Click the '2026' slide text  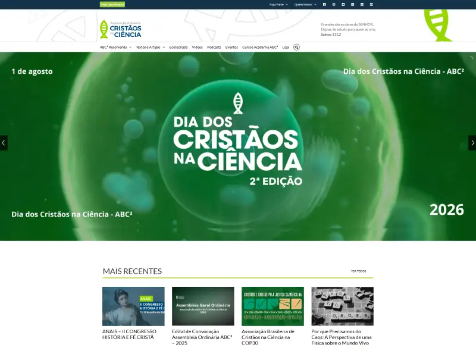coord(447,210)
